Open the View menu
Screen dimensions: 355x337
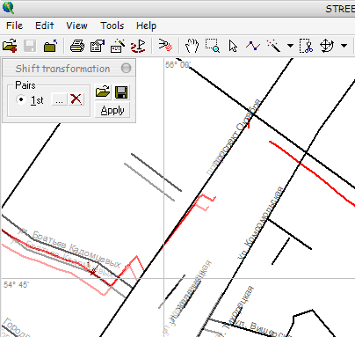click(x=76, y=26)
